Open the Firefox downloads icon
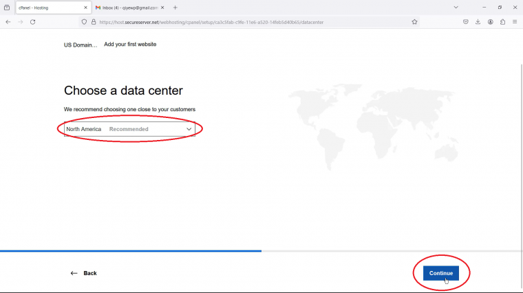 [x=478, y=22]
